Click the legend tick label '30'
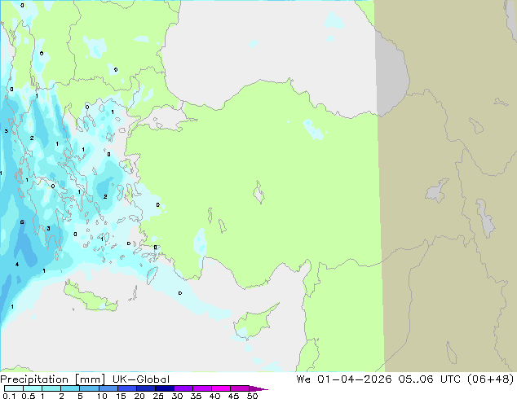This screenshot has width=517, height=399. [177, 396]
